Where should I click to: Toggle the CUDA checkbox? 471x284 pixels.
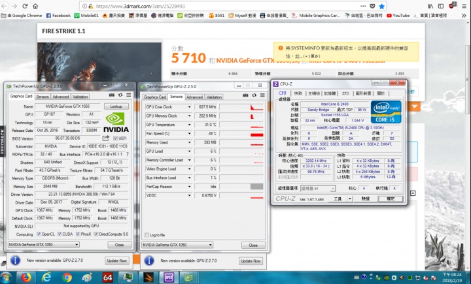(x=60, y=234)
